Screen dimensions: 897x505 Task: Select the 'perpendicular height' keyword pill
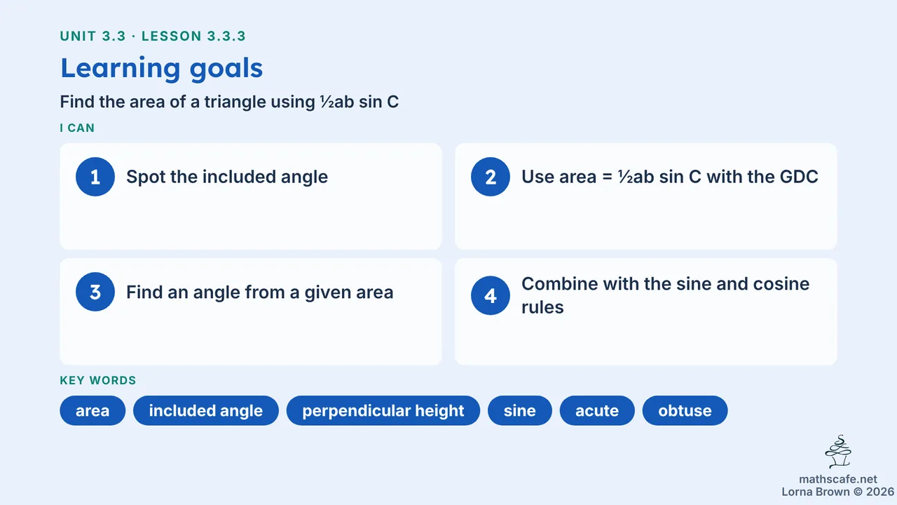tap(383, 411)
